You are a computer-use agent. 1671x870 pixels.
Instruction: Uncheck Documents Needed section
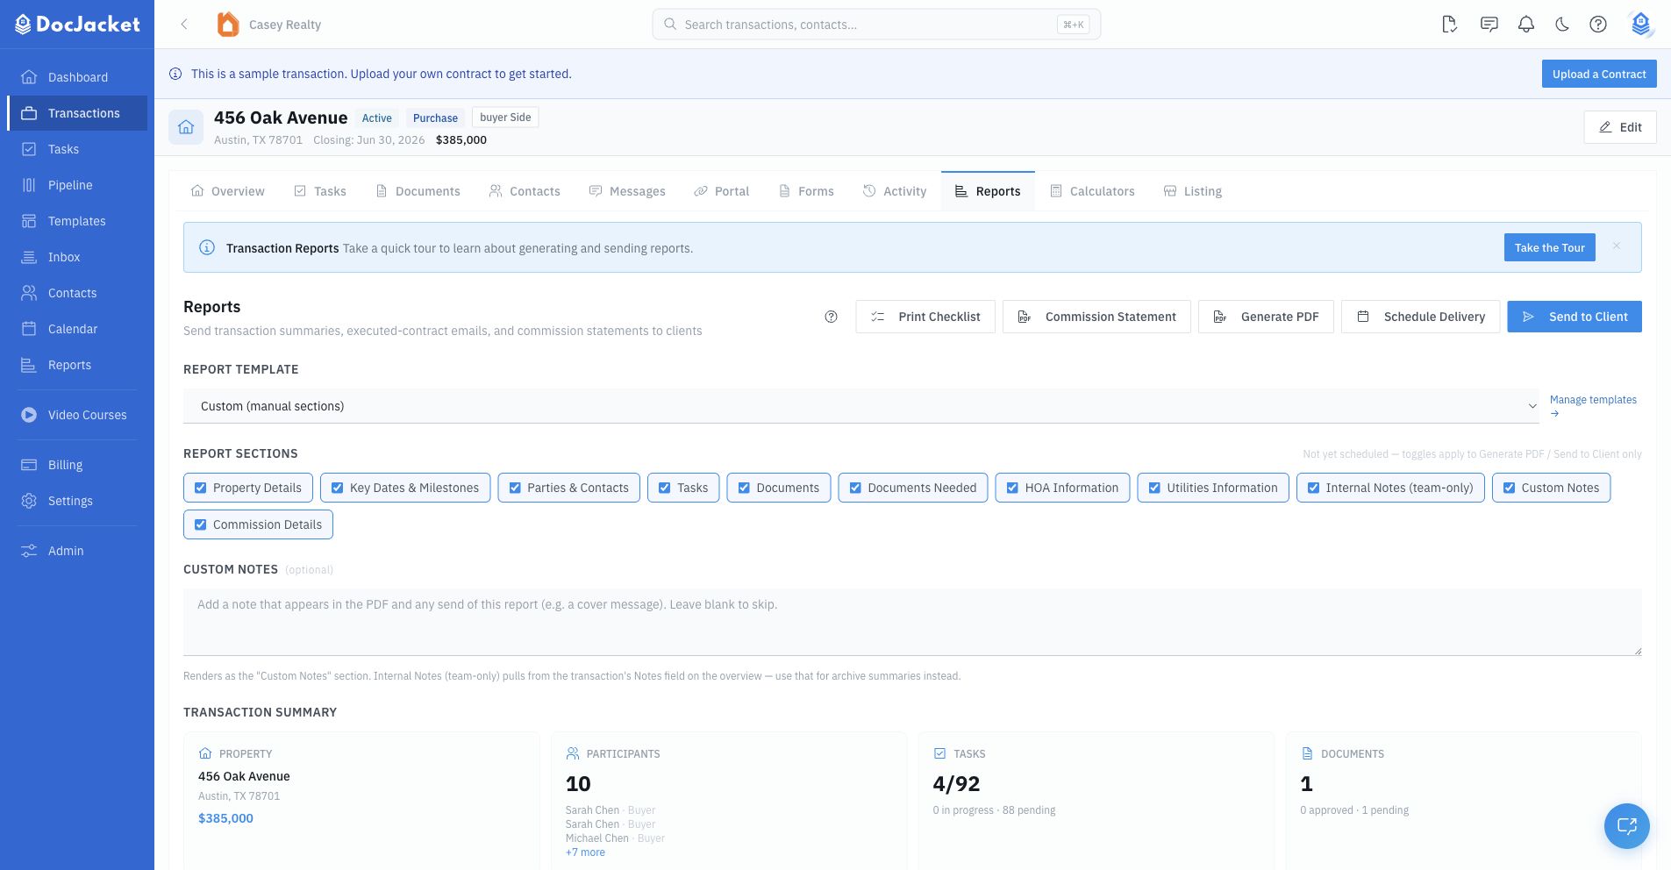(855, 488)
